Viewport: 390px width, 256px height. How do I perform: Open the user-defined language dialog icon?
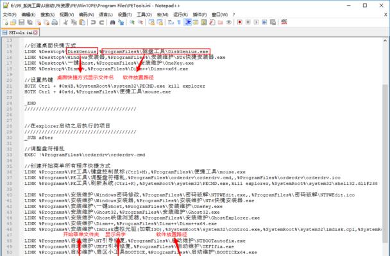point(196,22)
